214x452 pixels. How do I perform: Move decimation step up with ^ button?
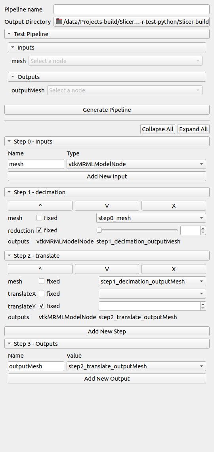[40, 205]
